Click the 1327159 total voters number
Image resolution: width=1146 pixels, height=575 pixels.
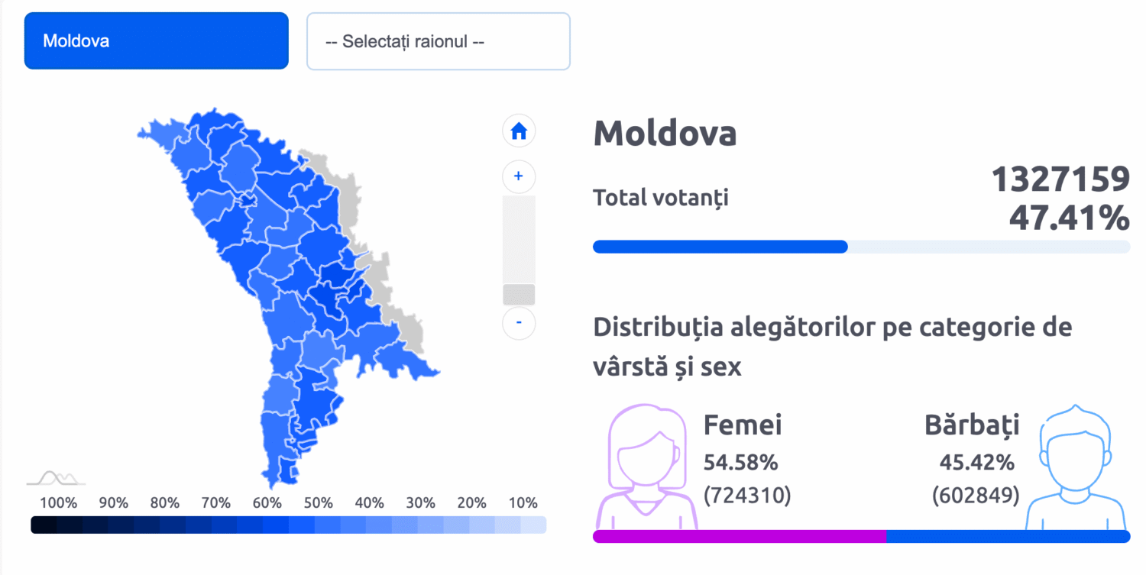(x=1060, y=180)
